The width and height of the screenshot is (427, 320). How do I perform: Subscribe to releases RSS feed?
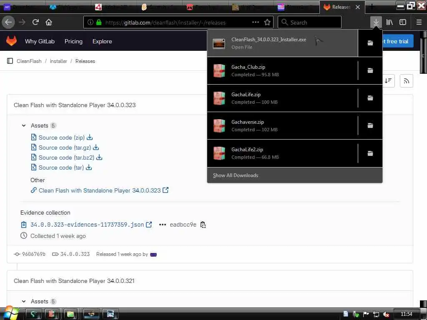pyautogui.click(x=406, y=81)
